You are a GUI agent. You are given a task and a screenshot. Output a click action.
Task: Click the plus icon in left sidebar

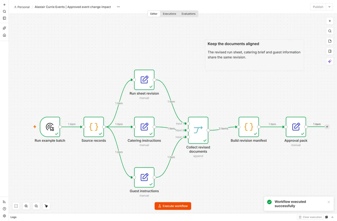point(4,5)
